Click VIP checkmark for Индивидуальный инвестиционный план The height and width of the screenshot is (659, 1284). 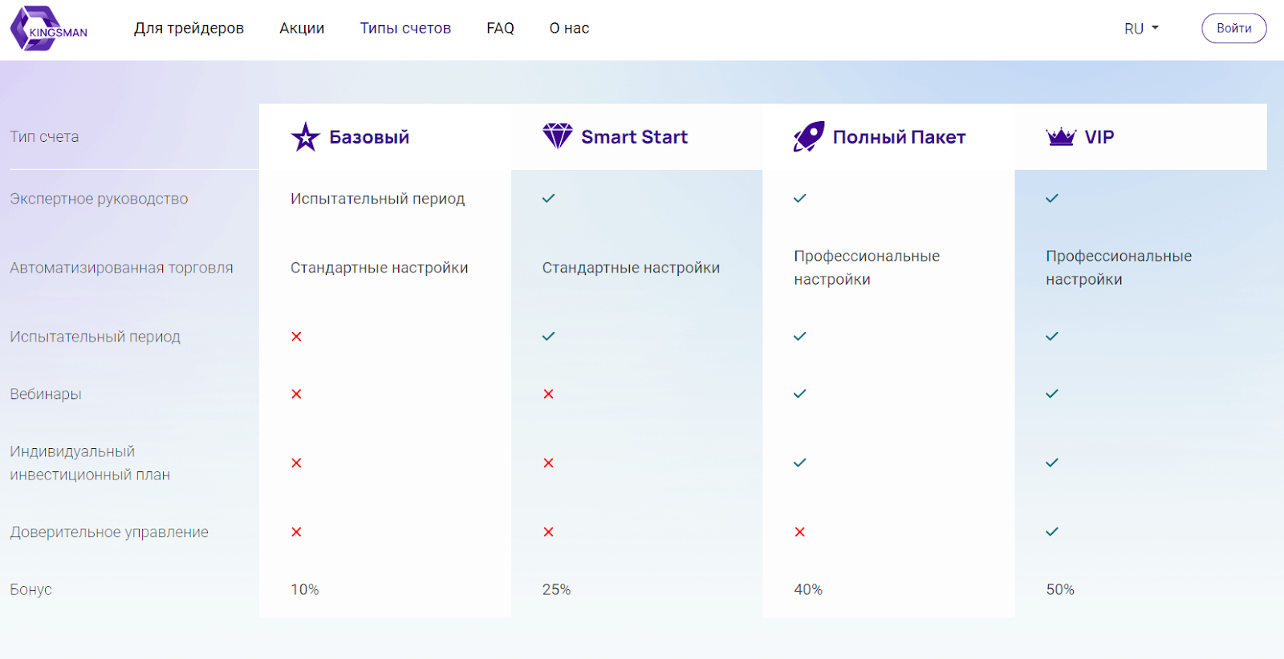1052,463
